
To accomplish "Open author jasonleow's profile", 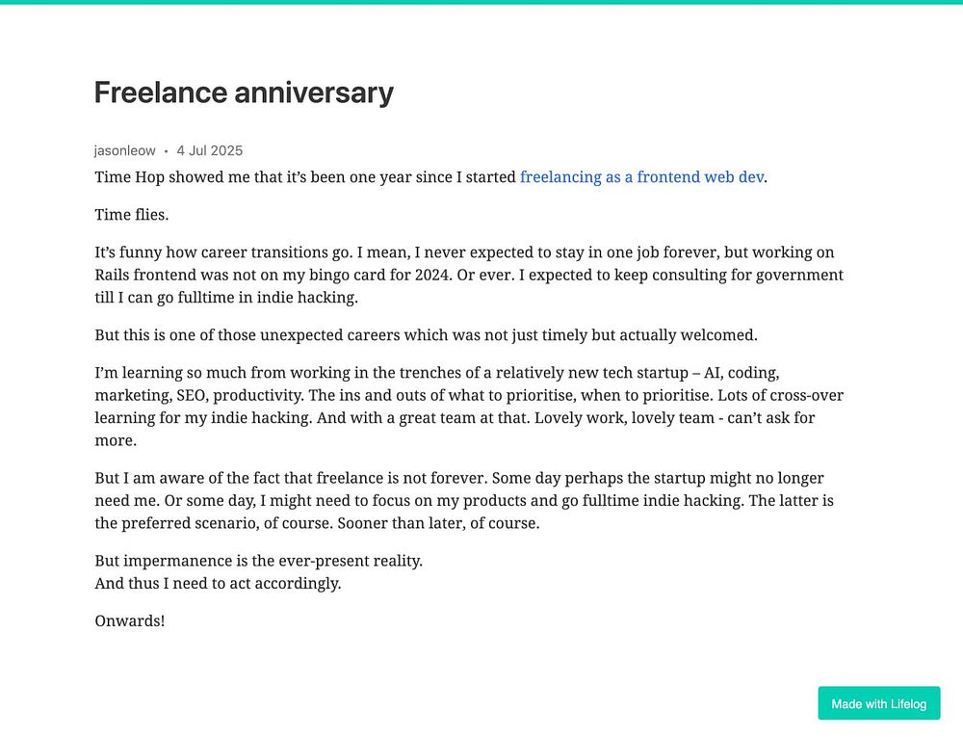I will pos(125,150).
